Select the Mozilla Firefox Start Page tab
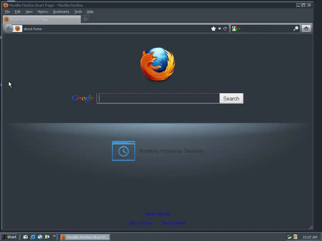Viewport: 322px width, 241px height. point(42,19)
